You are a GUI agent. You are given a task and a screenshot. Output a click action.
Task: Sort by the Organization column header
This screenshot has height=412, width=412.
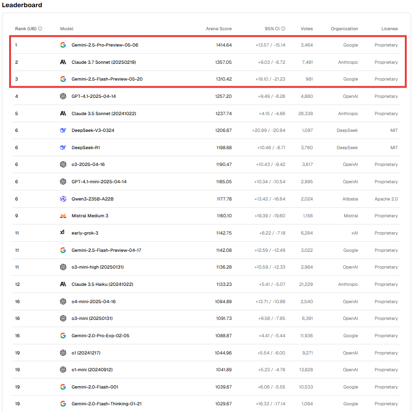(x=344, y=29)
